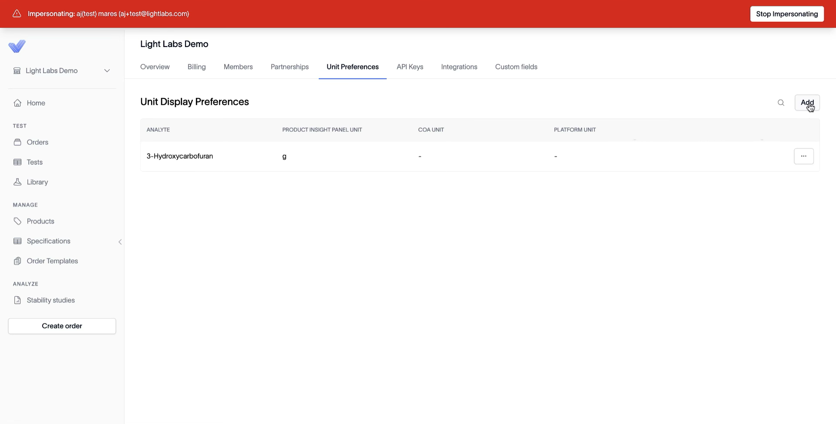Open the Partnerships tab
Image resolution: width=836 pixels, height=424 pixels.
290,67
